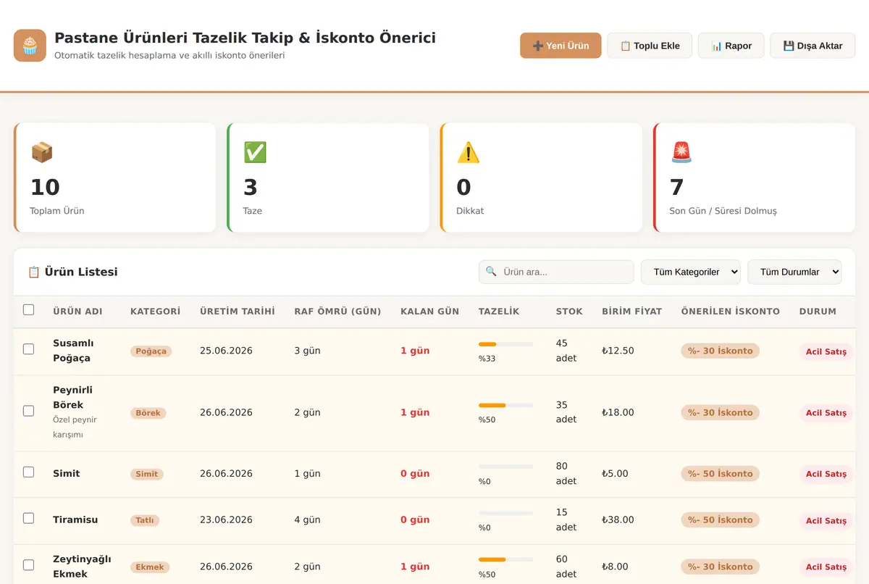Screen dimensions: 869x584
Task: Open the Tüm Durumlar dropdown
Action: point(794,272)
